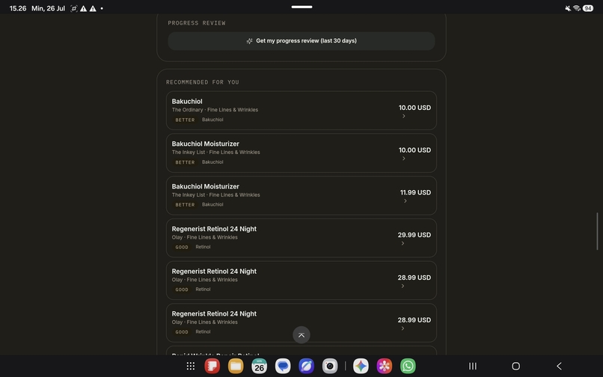Viewport: 603px width, 377px height.
Task: Tap the 10.00 USD price on The Ordinary card
Action: tap(414, 108)
